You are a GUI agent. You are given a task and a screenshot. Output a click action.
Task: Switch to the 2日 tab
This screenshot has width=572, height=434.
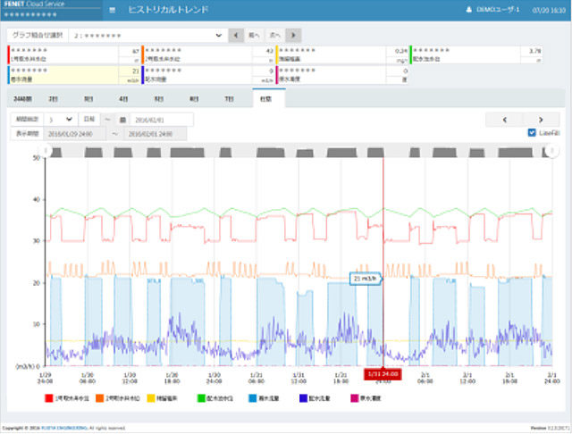pyautogui.click(x=53, y=99)
